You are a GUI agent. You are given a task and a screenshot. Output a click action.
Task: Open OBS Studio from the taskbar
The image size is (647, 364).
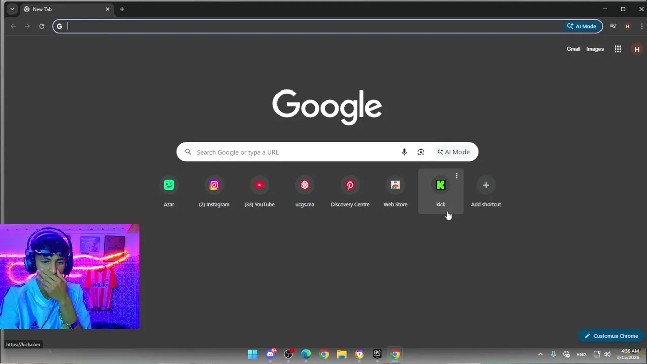[x=289, y=354]
